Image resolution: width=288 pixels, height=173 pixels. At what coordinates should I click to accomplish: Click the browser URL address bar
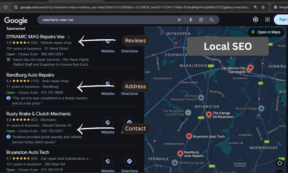point(135,7)
